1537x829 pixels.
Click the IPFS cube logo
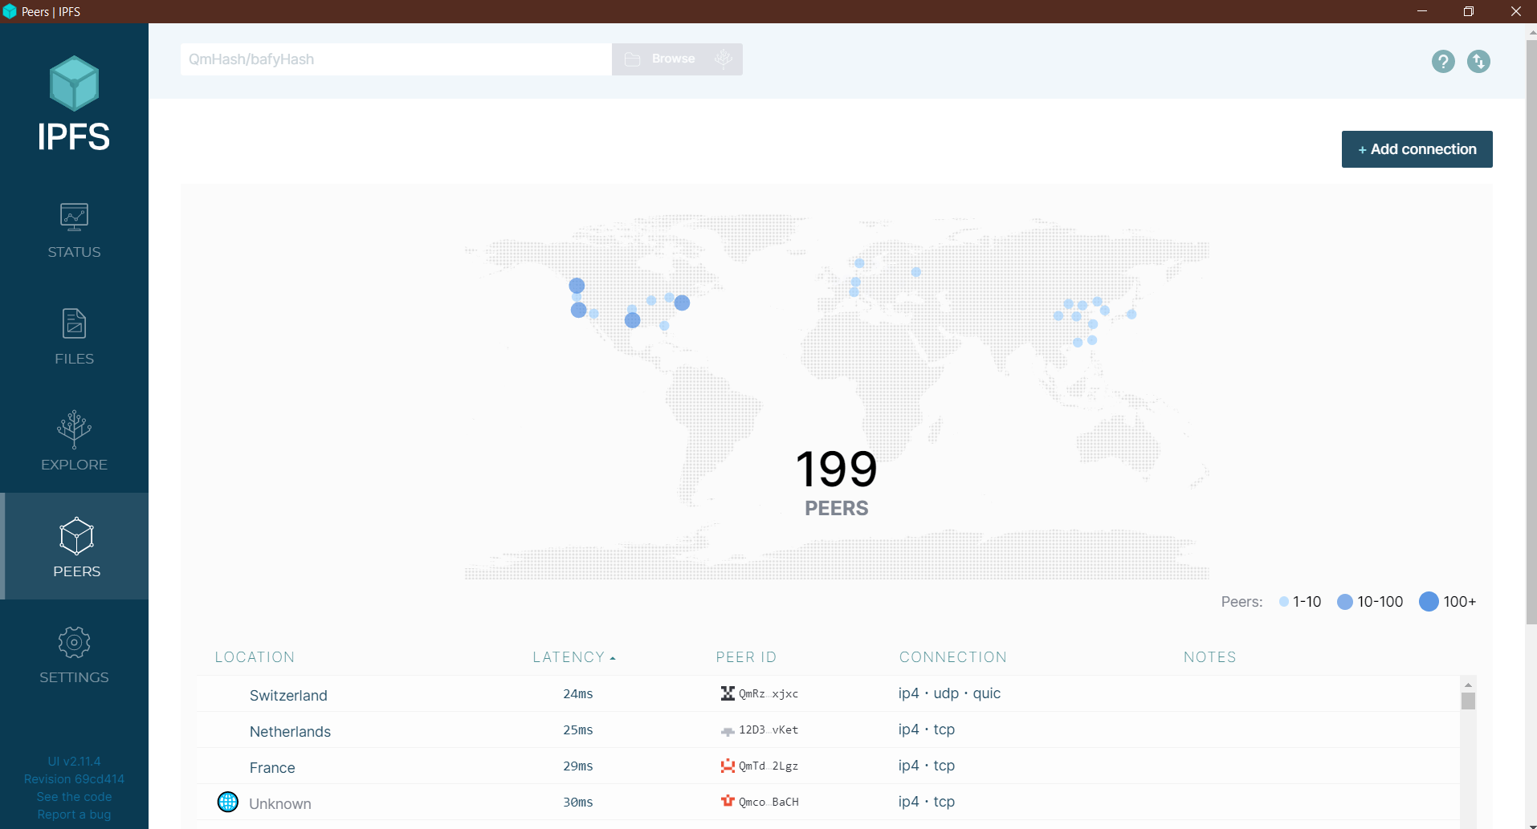[x=74, y=83]
